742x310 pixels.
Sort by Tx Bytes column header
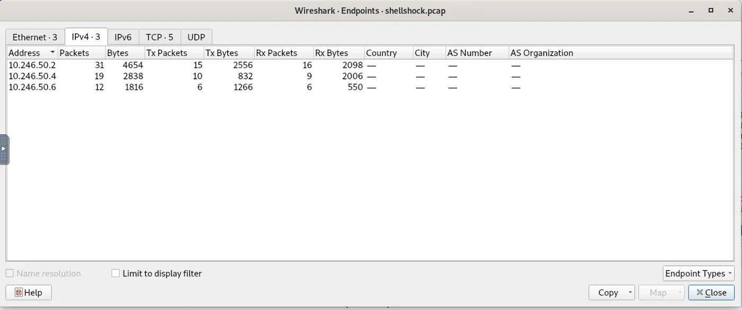pyautogui.click(x=222, y=53)
